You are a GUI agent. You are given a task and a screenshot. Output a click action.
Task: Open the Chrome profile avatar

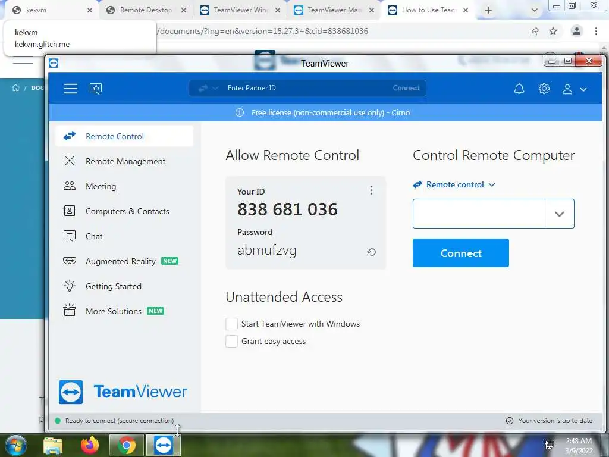tap(577, 31)
